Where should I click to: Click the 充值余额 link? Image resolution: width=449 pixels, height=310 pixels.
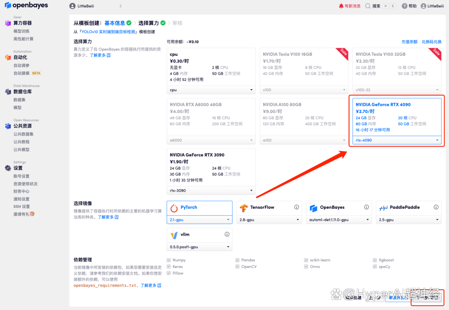point(409,42)
